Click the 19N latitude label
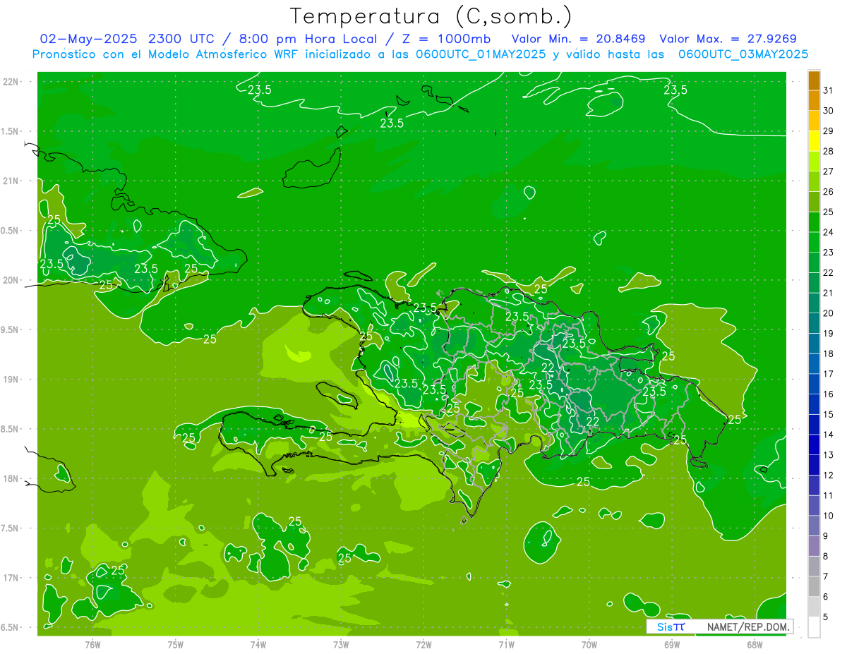847x654 pixels. coord(11,379)
